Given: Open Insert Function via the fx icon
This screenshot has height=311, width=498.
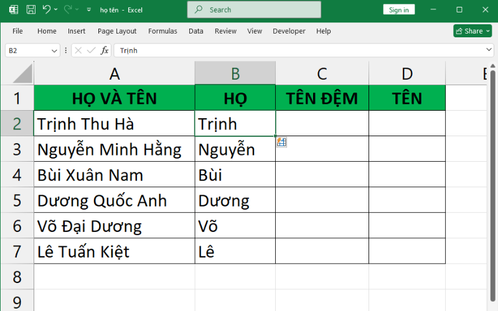Looking at the screenshot, I should 105,50.
